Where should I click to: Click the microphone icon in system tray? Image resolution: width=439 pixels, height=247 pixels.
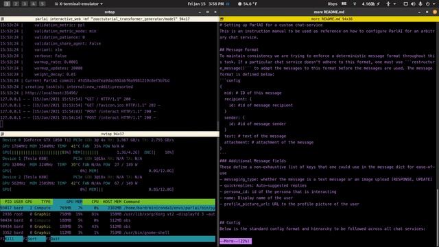pos(420,4)
